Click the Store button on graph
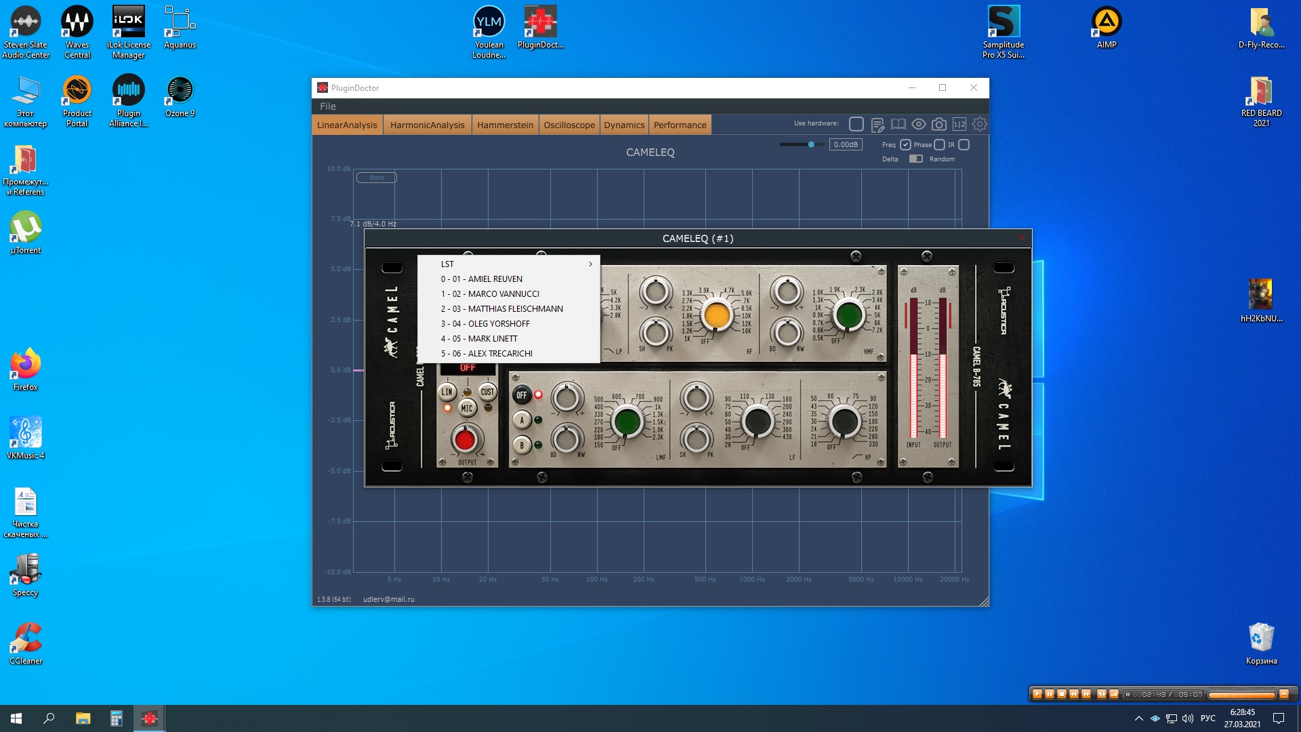This screenshot has height=732, width=1301. click(x=376, y=178)
